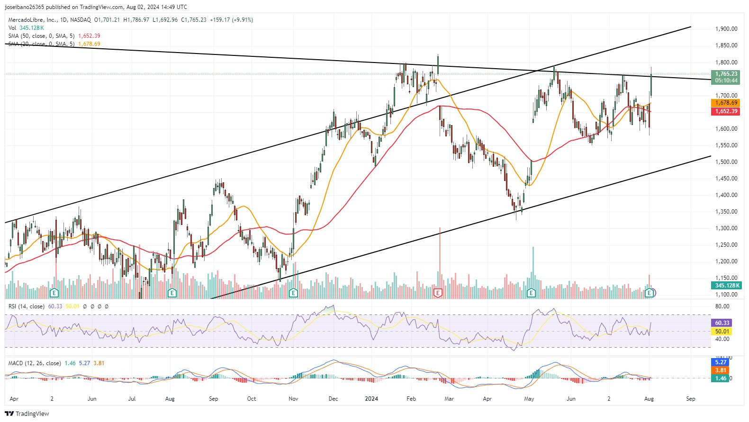Open the earnings marker near November 2023
This screenshot has width=749, height=422.
pyautogui.click(x=293, y=293)
